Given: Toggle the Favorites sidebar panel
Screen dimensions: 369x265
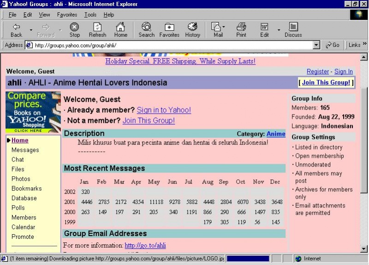Looking at the screenshot, I should pyautogui.click(x=169, y=29).
